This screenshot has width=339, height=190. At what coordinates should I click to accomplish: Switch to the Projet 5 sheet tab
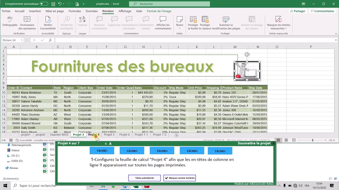109,135
